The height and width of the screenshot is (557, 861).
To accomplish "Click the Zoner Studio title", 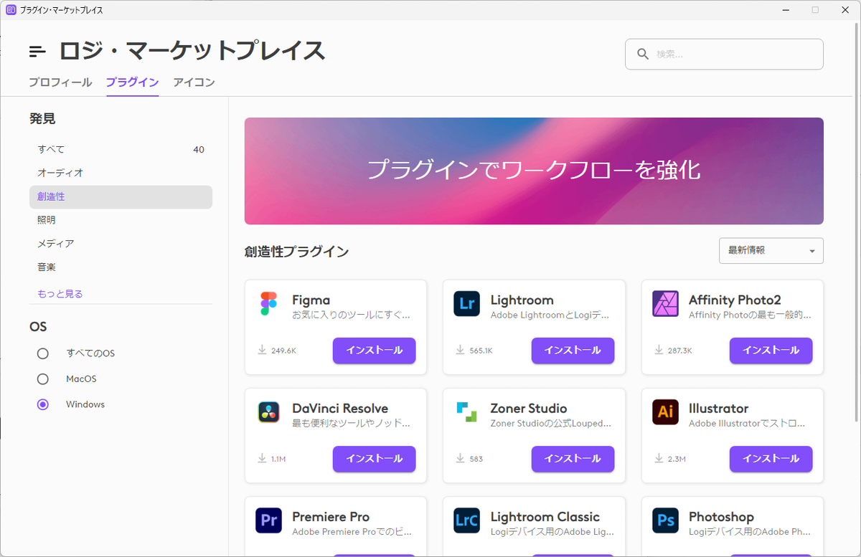I will pos(529,409).
